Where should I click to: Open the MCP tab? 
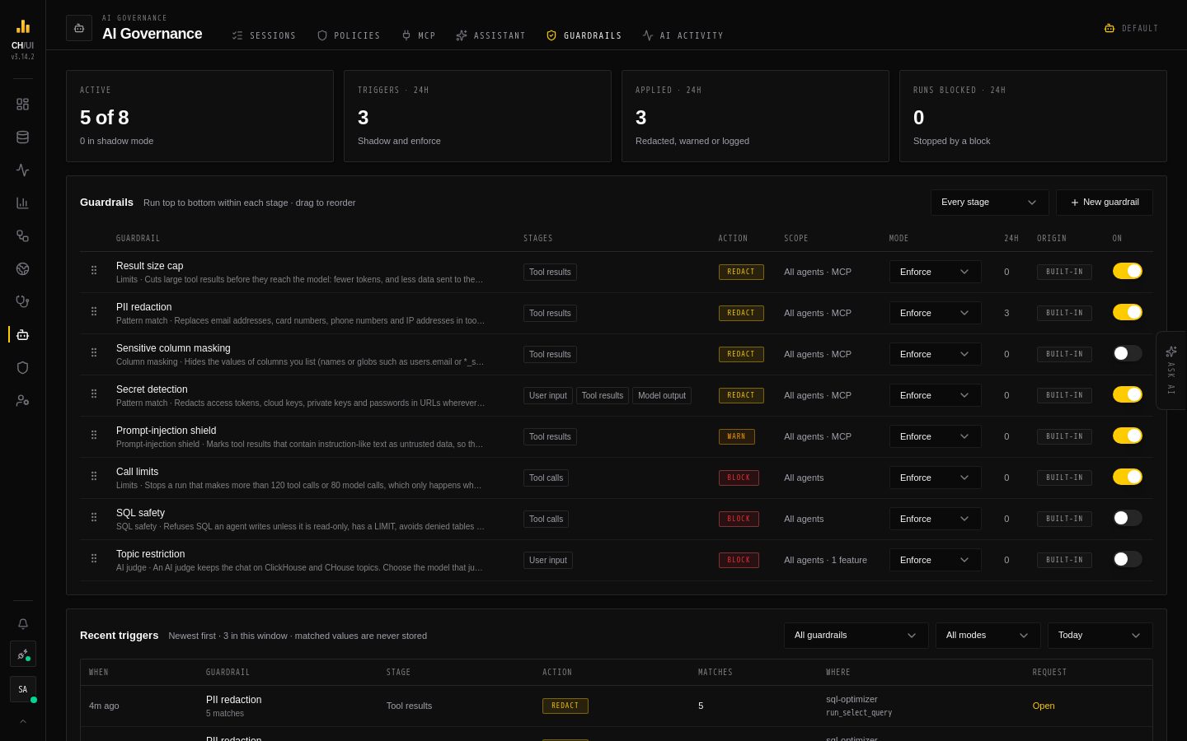point(418,35)
